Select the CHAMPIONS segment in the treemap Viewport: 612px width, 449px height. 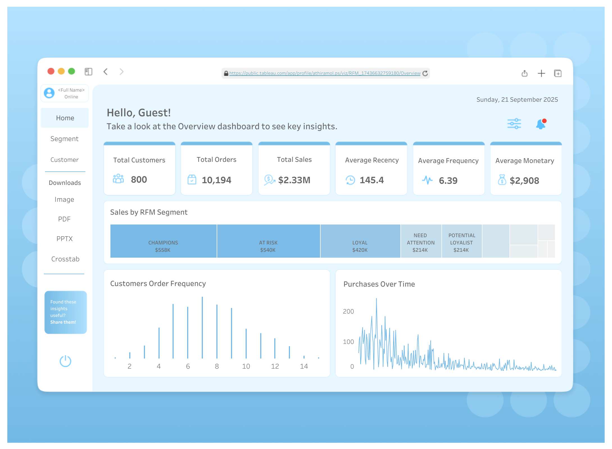(163, 241)
